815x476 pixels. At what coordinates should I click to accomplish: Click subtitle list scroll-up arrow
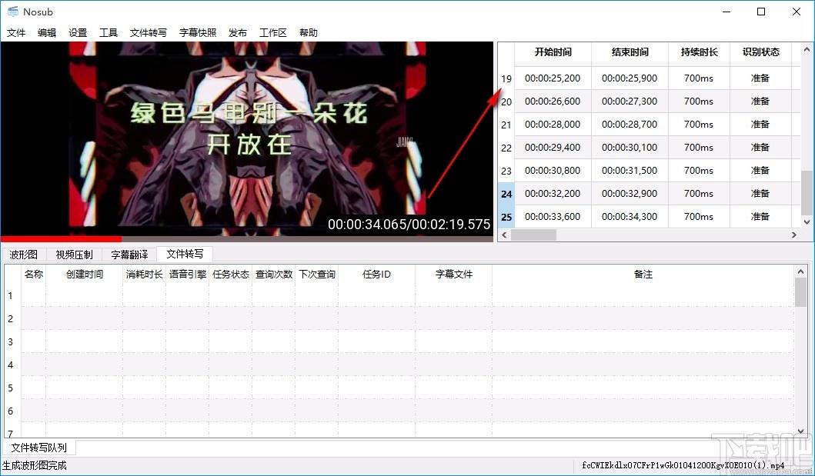click(807, 50)
